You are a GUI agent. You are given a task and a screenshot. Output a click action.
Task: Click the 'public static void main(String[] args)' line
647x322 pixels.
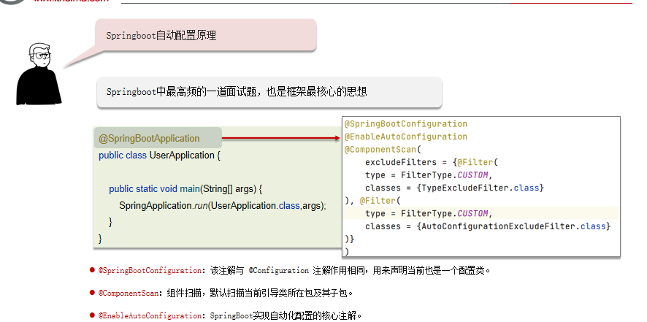[x=185, y=189]
